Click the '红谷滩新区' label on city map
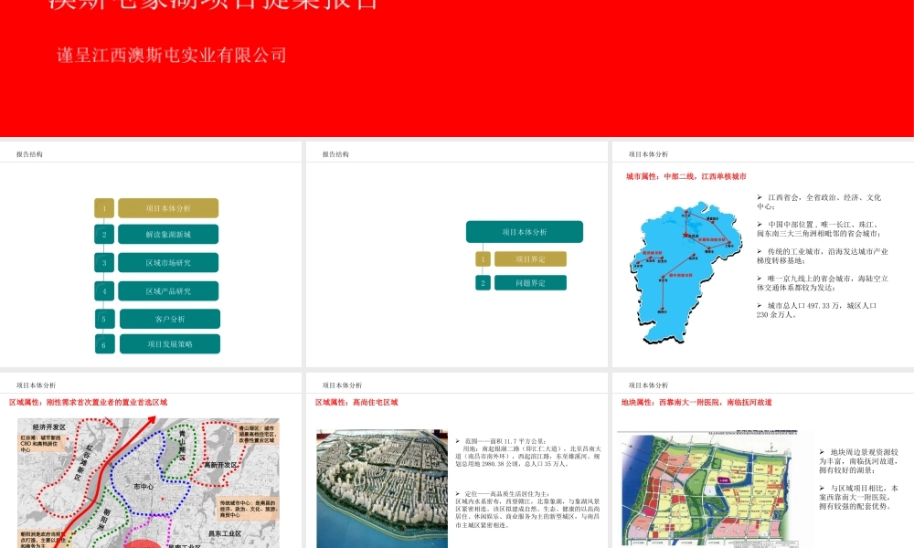This screenshot has height=548, width=914. tap(84, 463)
